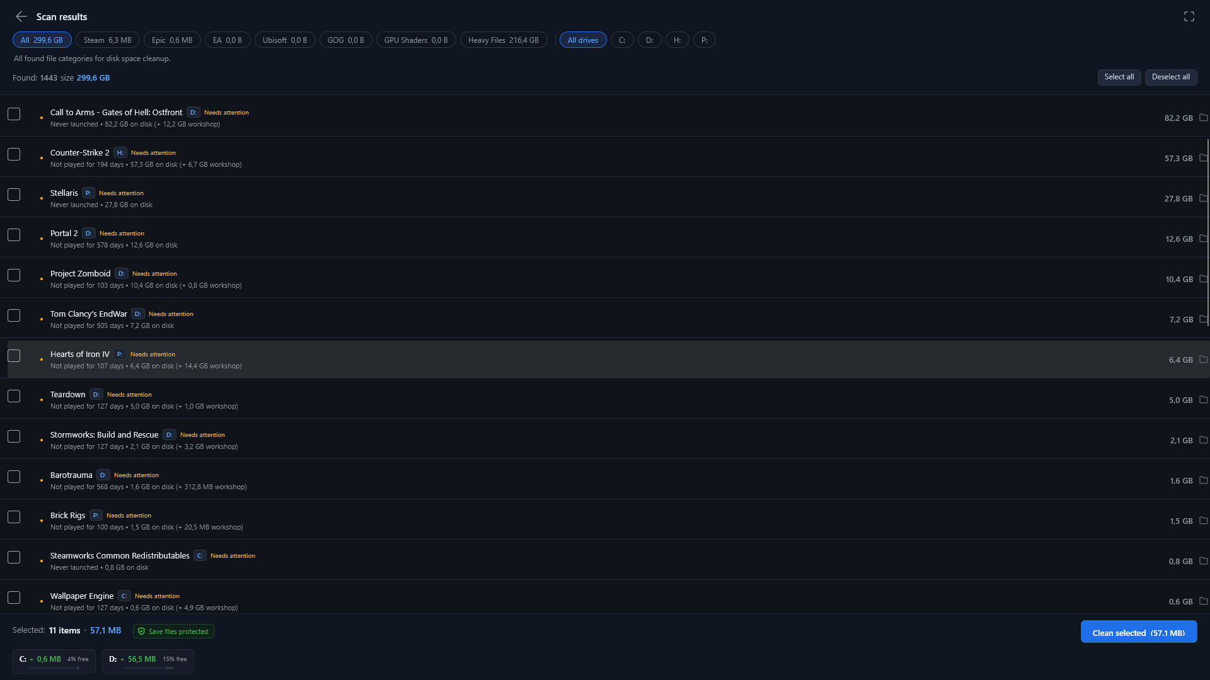This screenshot has width=1210, height=680.
Task: Filter by drive C:
Action: point(622,40)
